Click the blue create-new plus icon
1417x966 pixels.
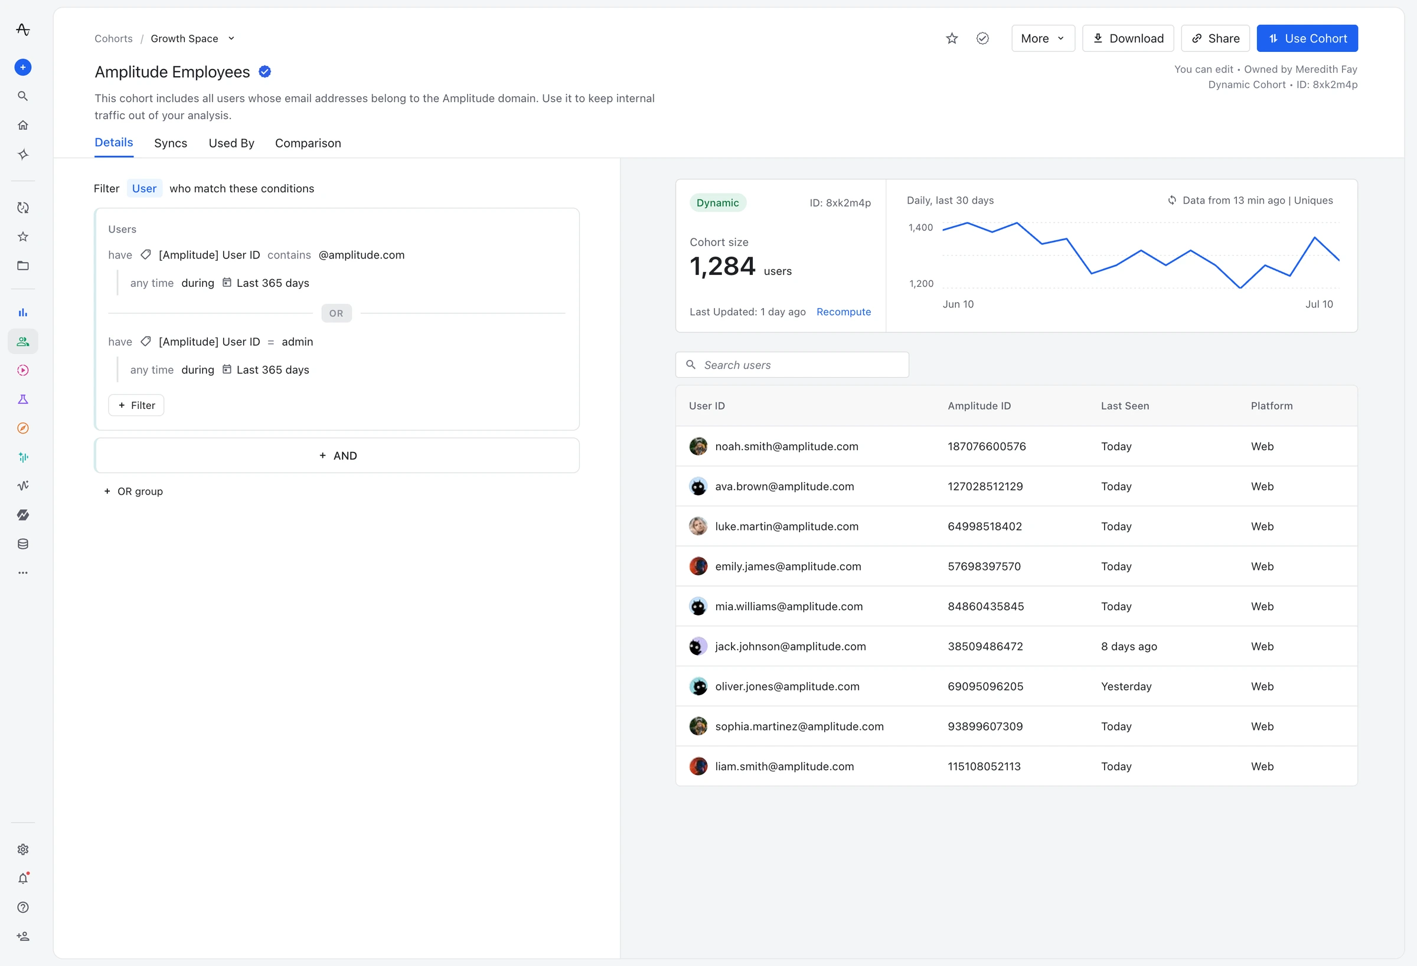22,67
